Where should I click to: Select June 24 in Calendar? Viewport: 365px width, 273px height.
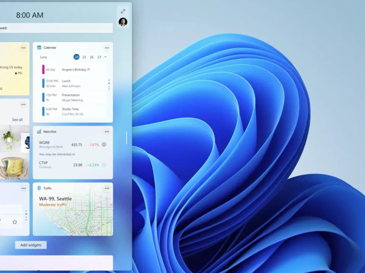76,57
